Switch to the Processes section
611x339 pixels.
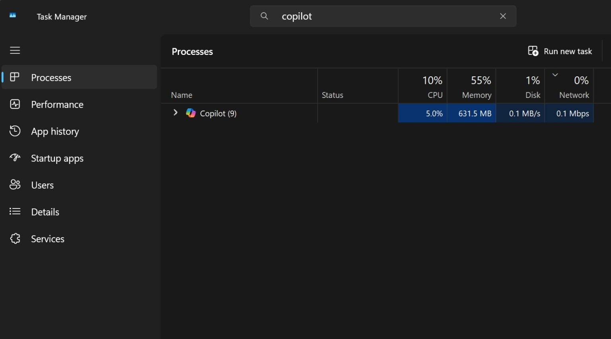51,77
